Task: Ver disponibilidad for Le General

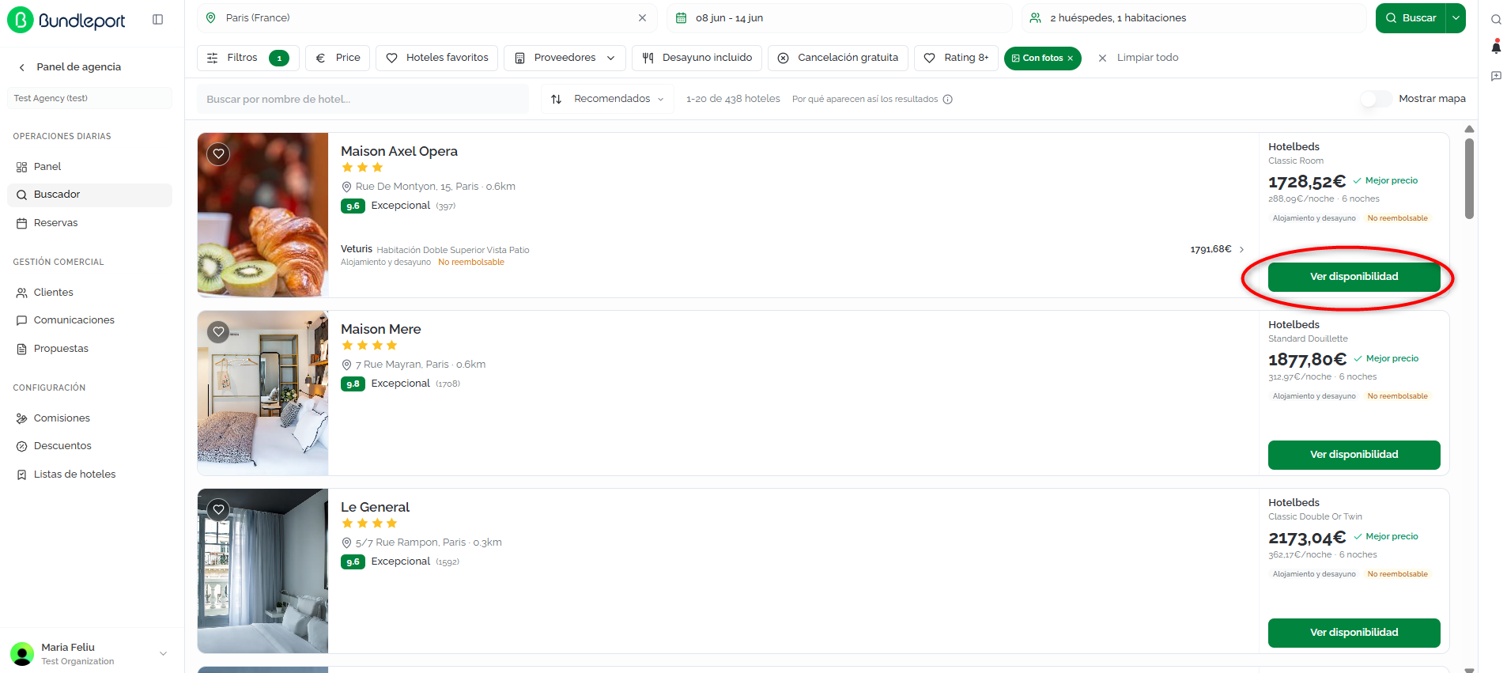Action: pos(1354,633)
